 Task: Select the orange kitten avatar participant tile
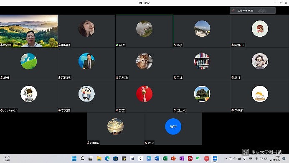(144, 64)
